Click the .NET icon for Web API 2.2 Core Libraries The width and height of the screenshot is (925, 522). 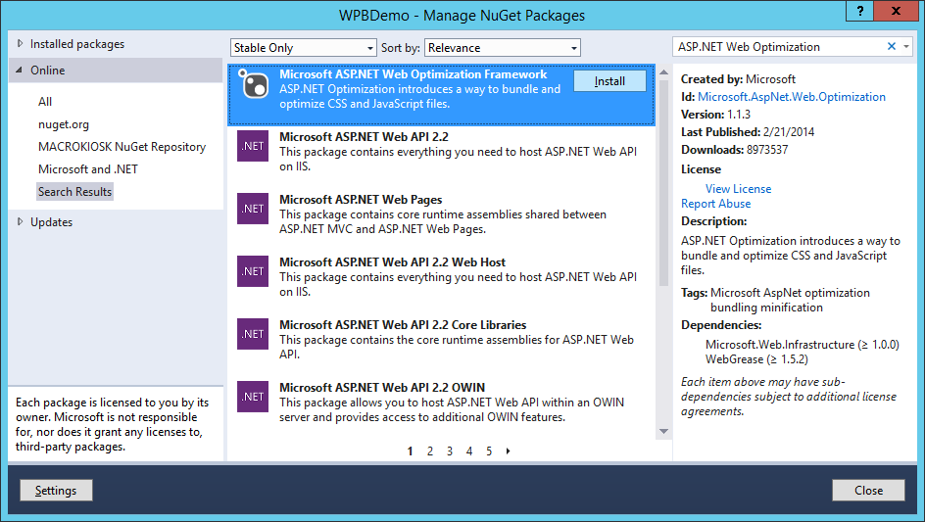(x=253, y=334)
